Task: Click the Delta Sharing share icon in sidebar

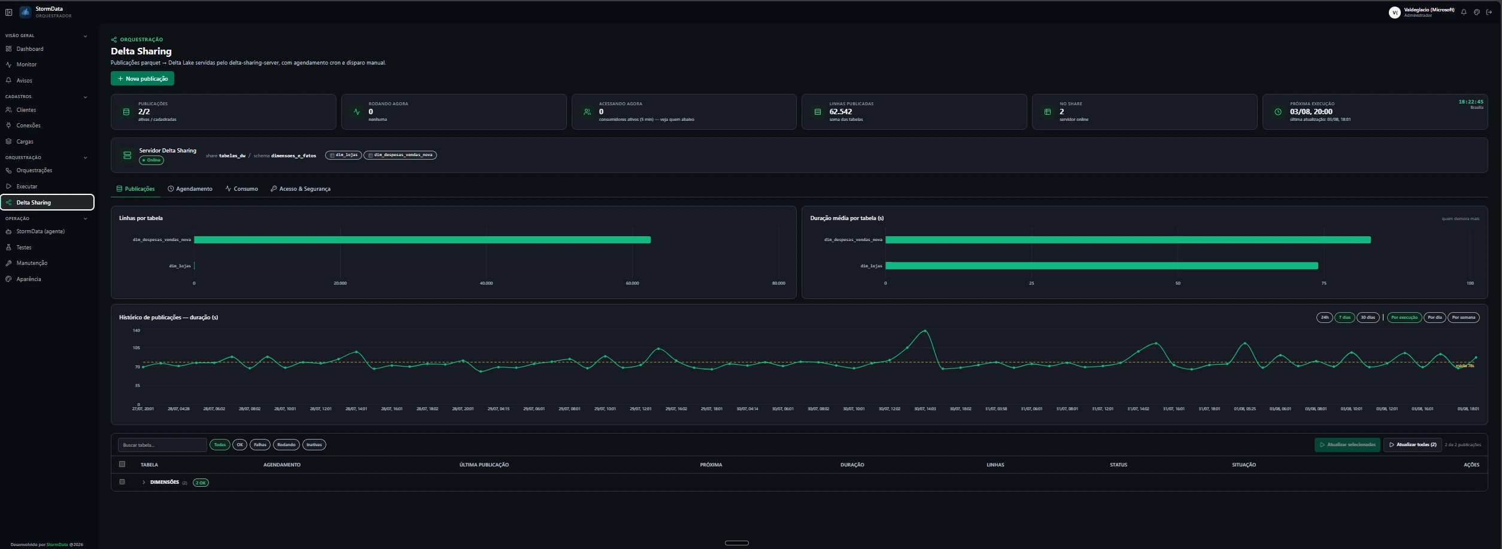Action: (8, 203)
